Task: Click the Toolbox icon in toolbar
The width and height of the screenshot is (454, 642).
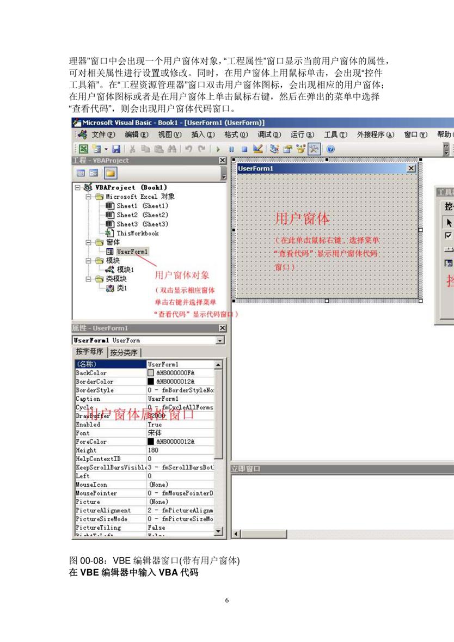Action: (x=314, y=149)
